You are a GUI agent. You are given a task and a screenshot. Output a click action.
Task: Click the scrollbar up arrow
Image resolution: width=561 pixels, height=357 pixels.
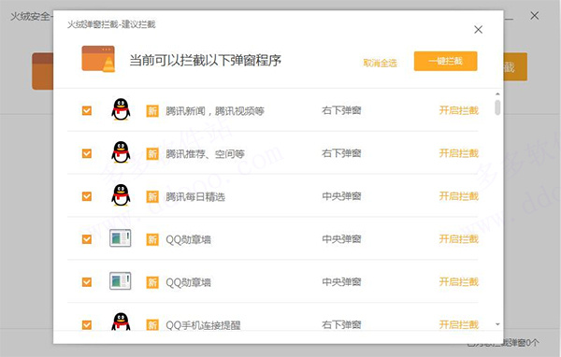coord(497,94)
